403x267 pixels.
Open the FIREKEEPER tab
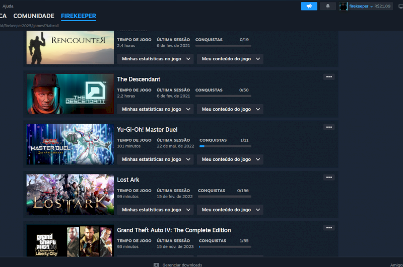78,16
